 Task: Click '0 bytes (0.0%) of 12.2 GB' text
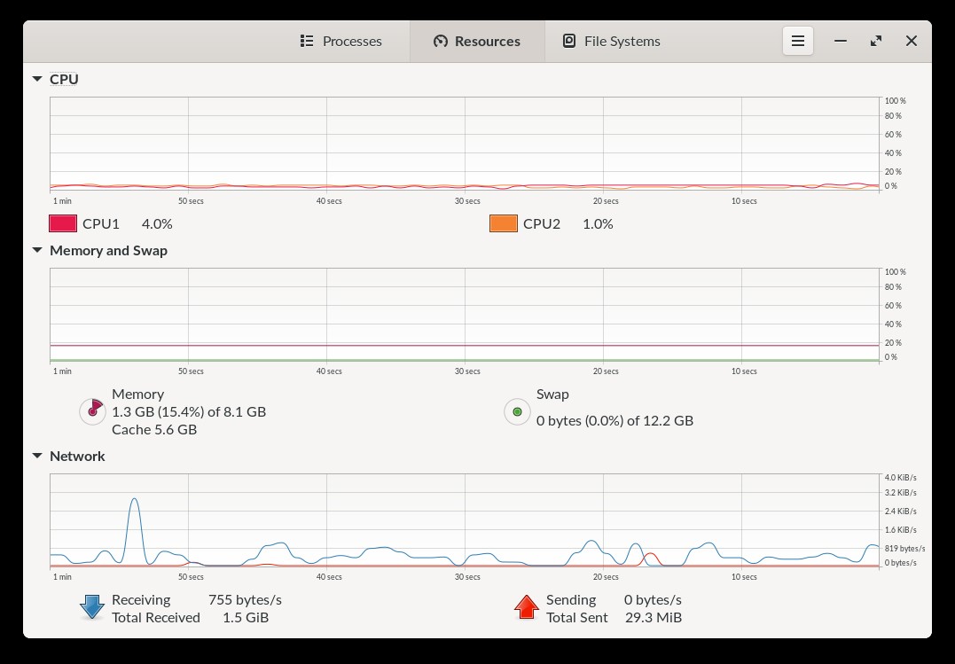[x=614, y=420]
